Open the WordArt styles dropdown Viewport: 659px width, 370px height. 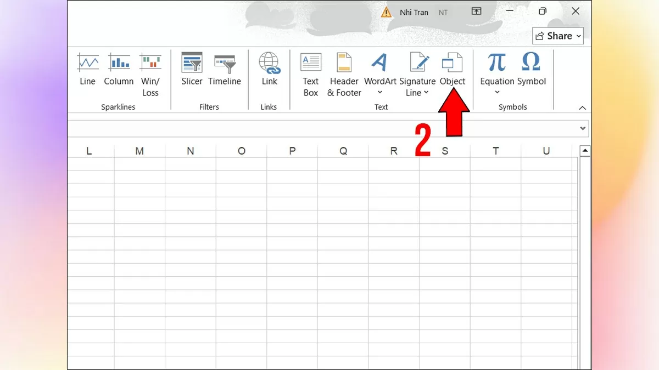pos(380,92)
